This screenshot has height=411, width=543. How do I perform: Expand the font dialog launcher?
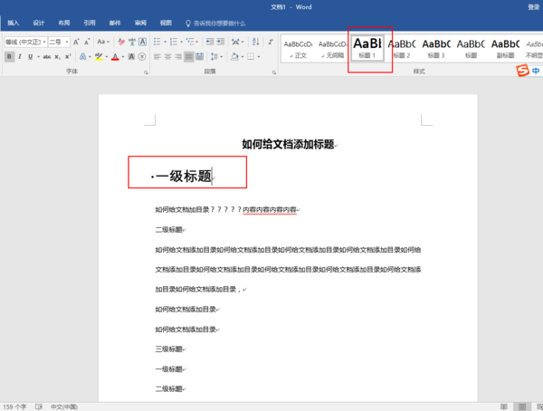(146, 72)
